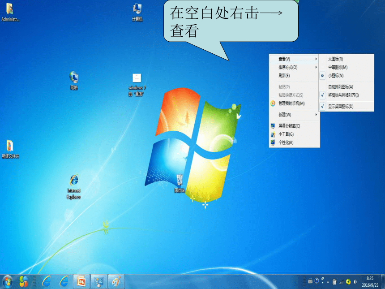Click the volume speaker tray icon
The height and width of the screenshot is (289, 385).
tap(355, 282)
